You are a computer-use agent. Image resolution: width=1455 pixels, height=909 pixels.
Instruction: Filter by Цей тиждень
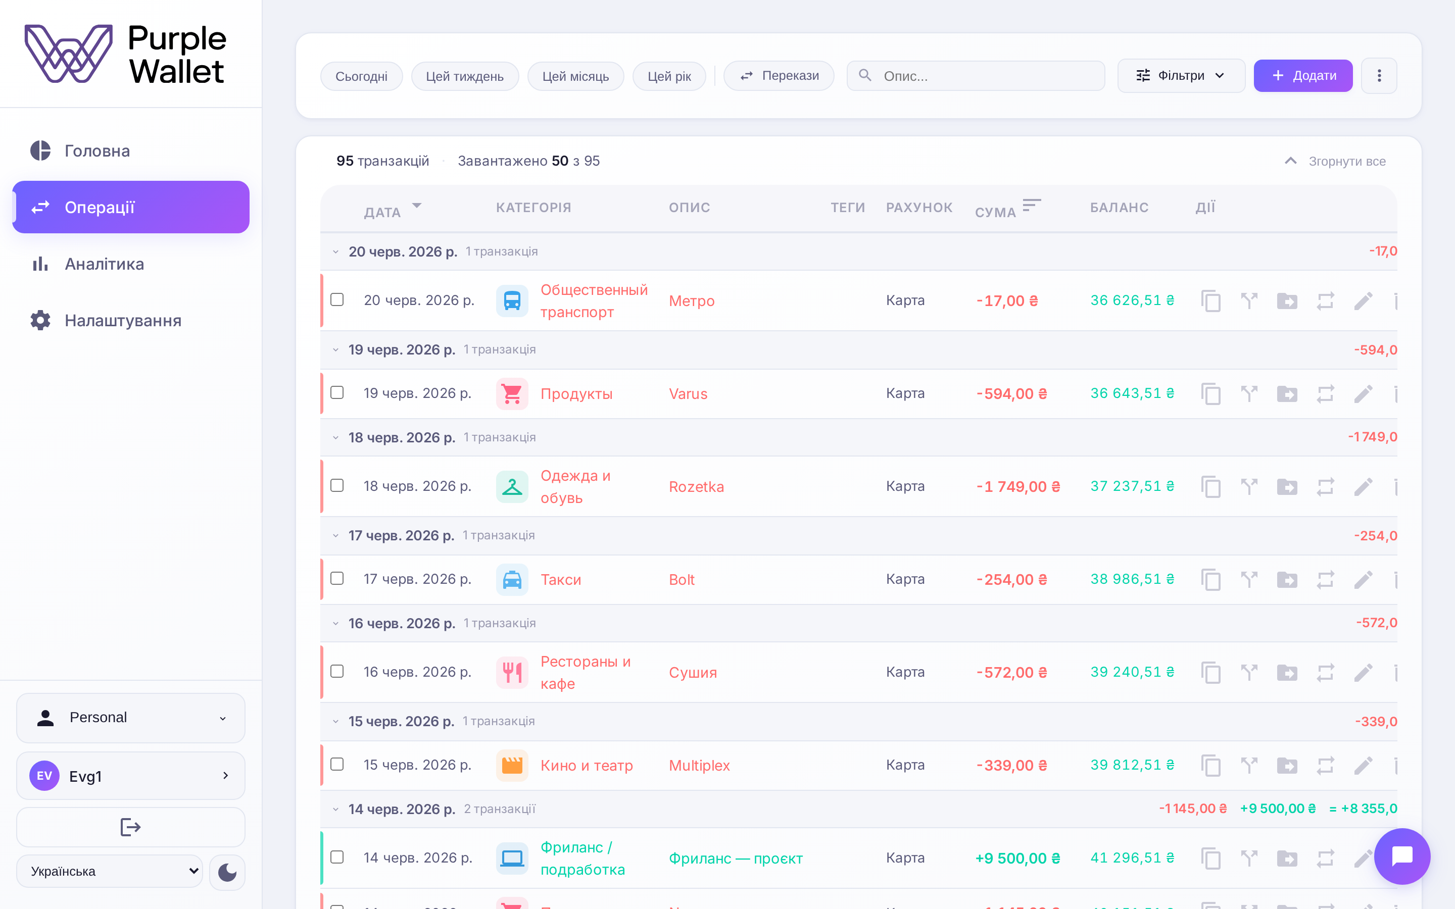(x=465, y=76)
